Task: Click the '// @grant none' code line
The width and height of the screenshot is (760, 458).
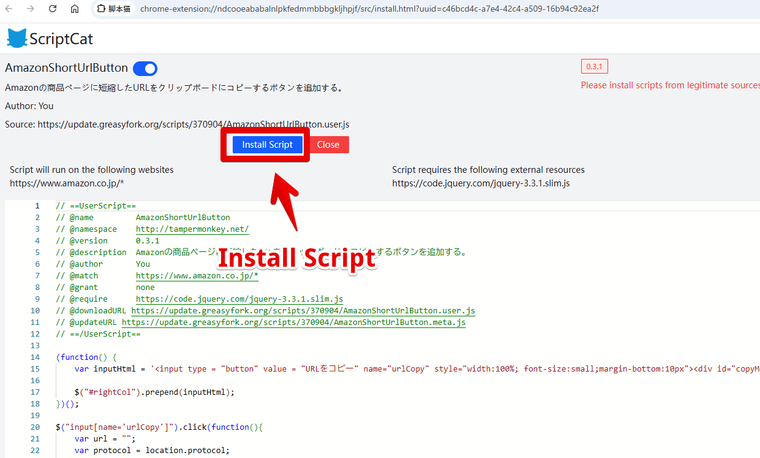Action: pyautogui.click(x=105, y=288)
